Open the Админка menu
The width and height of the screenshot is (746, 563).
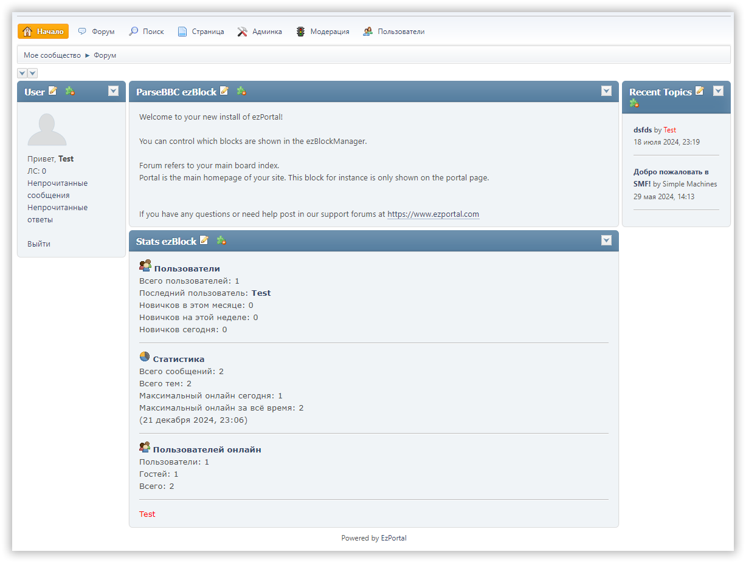click(x=260, y=32)
